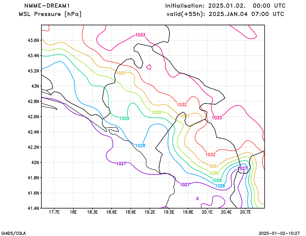
Task: Click the 41.8N latitude axis label
Action: 33,178
